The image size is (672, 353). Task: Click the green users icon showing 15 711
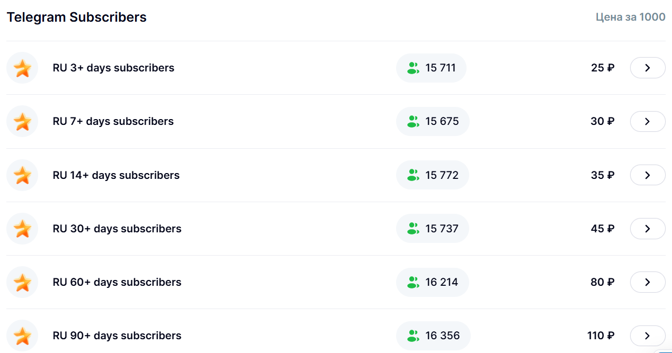[413, 68]
